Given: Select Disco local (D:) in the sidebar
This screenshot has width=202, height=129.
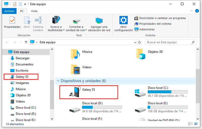Looking at the screenshot, I should [x=23, y=114].
